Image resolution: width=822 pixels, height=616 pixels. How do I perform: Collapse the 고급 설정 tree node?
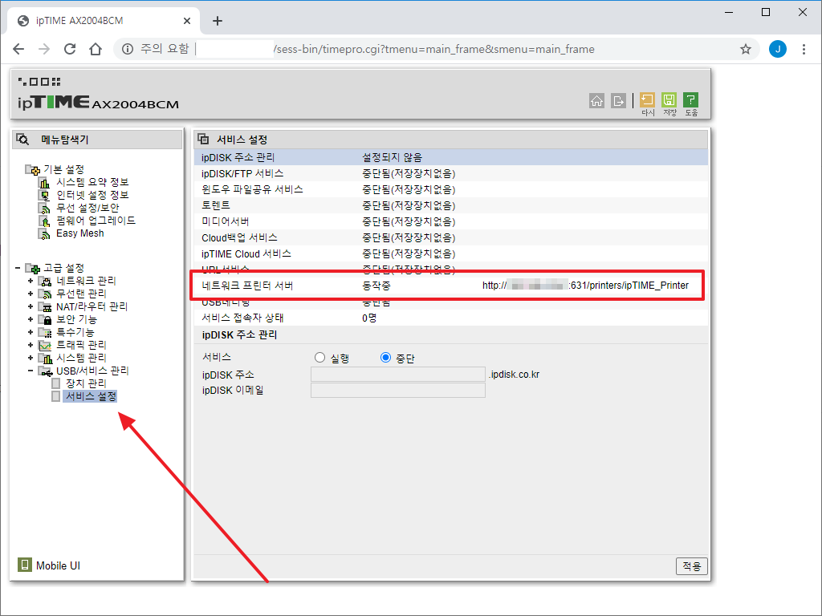18,268
